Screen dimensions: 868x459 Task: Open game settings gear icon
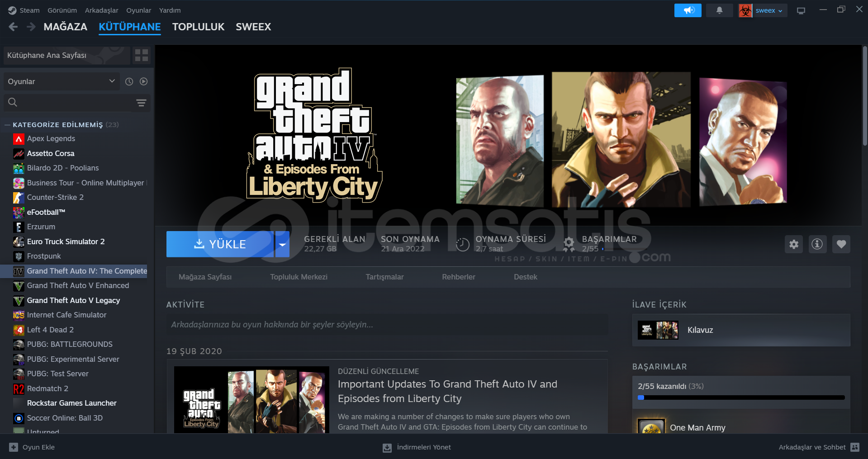(x=794, y=245)
